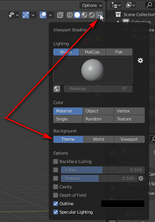Enable Depth of Field checkbox
This screenshot has height=222, width=155.
click(56, 195)
